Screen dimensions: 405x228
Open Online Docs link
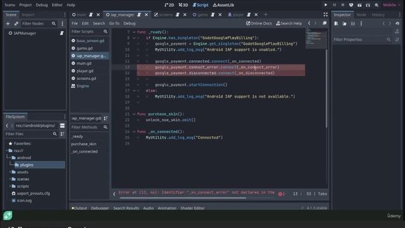259,23
